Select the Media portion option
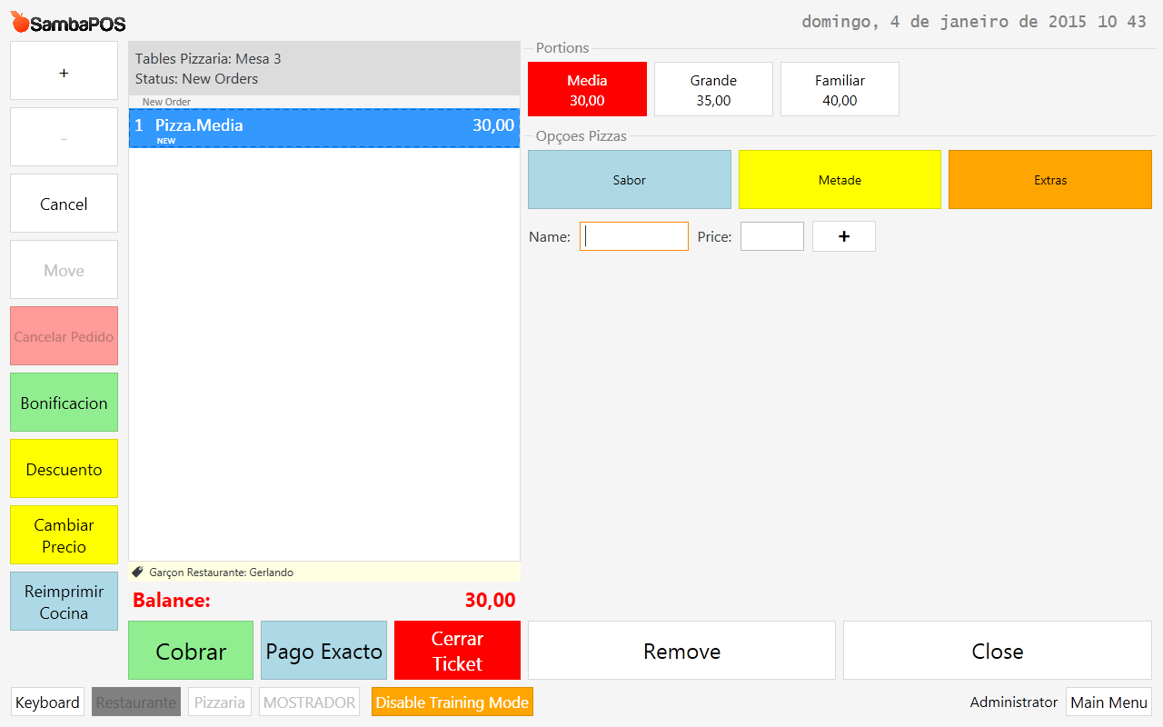Screen dimensions: 1163x727 587,89
